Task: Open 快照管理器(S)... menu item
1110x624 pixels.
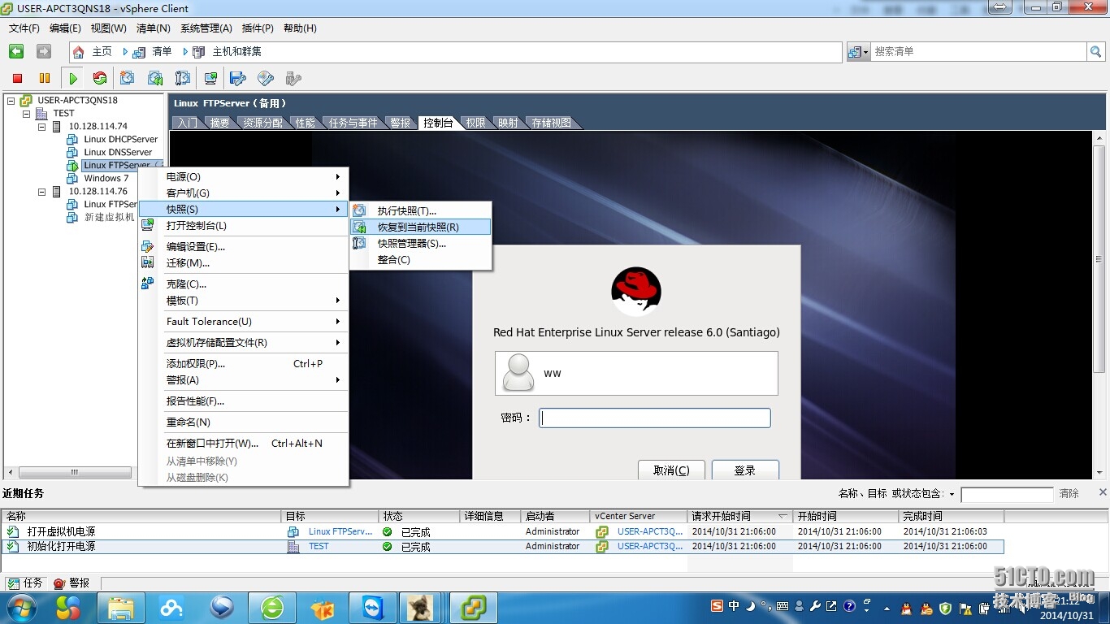Action: click(420, 243)
